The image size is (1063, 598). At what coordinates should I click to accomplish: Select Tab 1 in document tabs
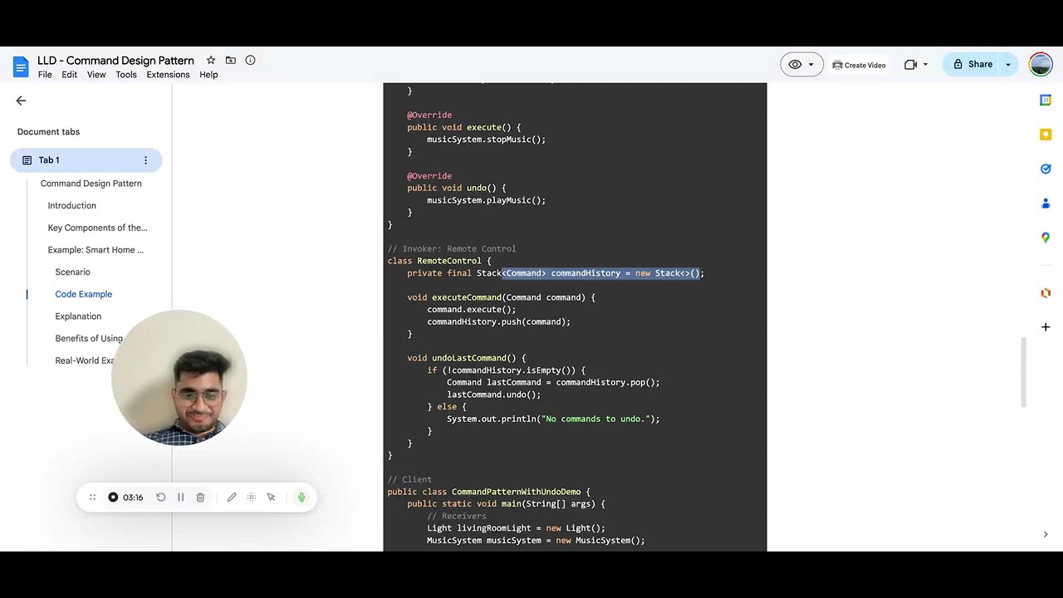86,160
